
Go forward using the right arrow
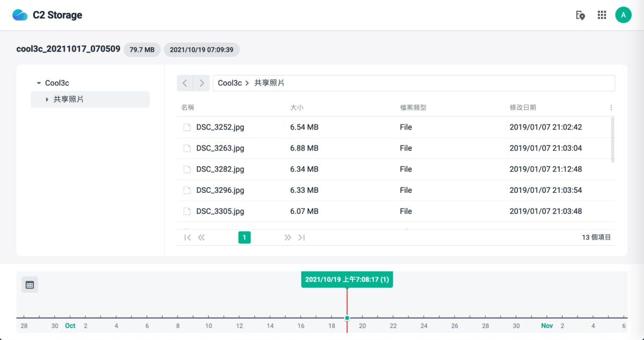coord(201,83)
